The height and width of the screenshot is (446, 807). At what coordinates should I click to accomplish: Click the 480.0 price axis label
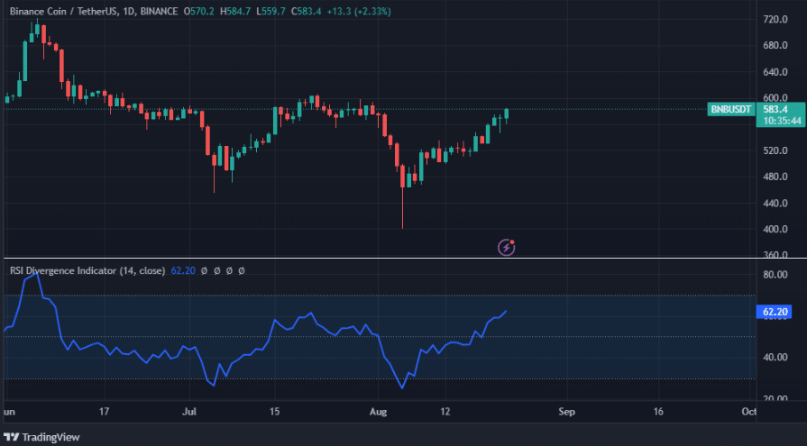[x=775, y=177]
